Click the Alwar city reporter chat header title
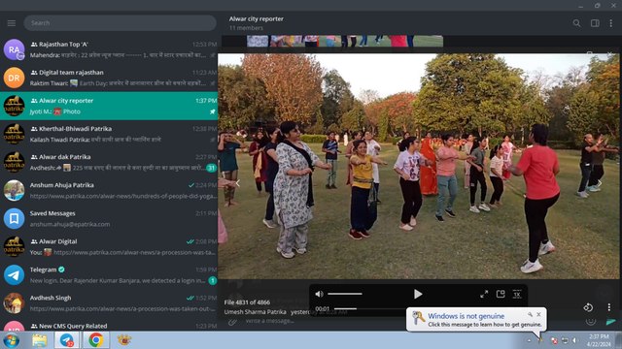This screenshot has width=622, height=349. 257,18
